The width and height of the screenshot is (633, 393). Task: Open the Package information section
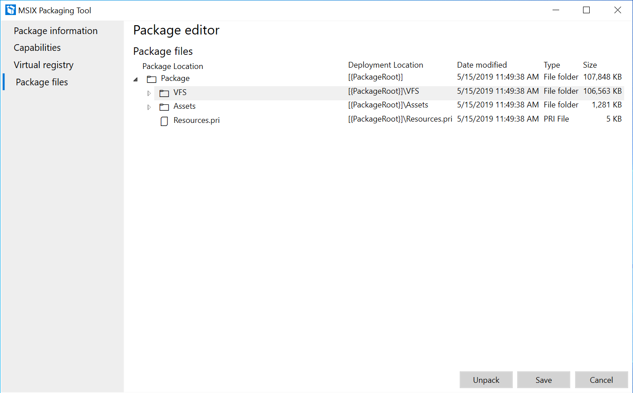(x=56, y=31)
